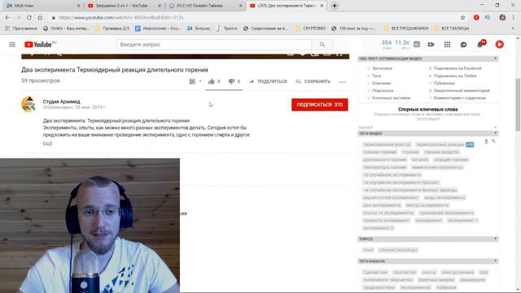
Task: Go back in browser history
Action: point(7,18)
